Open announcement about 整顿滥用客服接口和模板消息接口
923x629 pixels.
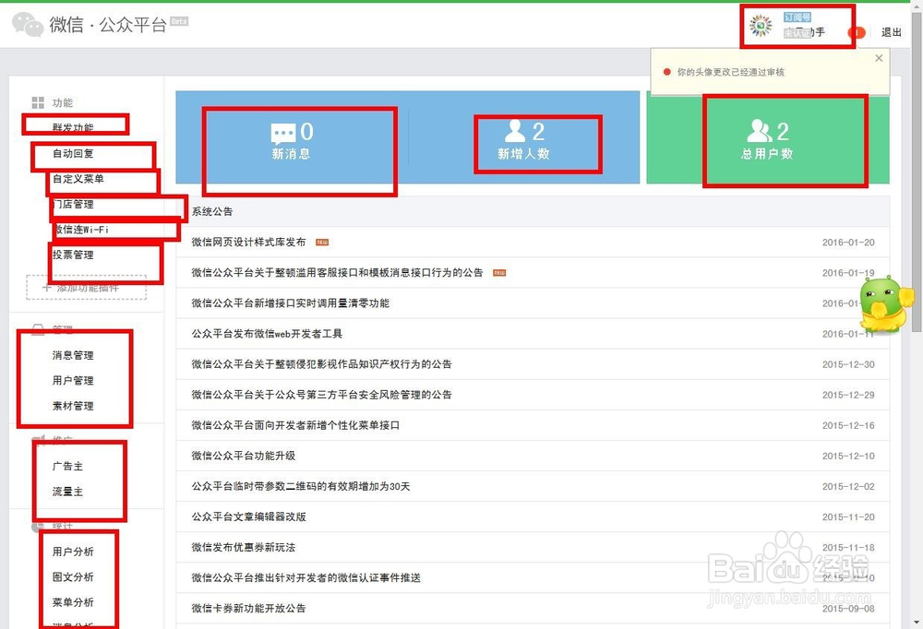click(x=337, y=272)
